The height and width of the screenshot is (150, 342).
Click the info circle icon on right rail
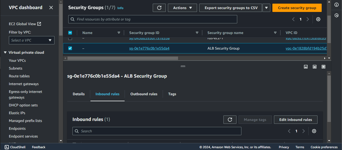point(336,5)
